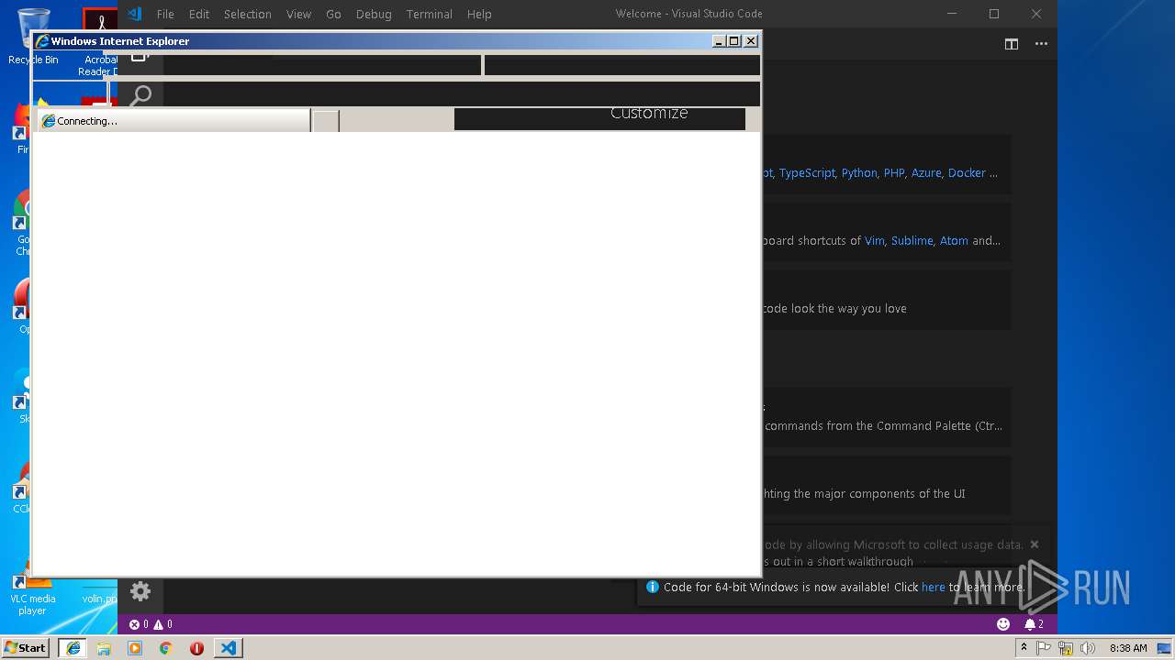1175x660 pixels.
Task: Click the volume speaker icon in tray
Action: 1088,648
